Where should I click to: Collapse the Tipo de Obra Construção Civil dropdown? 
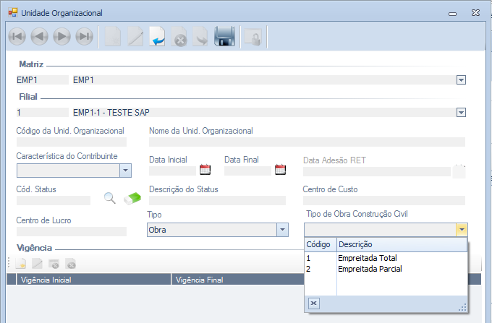coord(461,230)
